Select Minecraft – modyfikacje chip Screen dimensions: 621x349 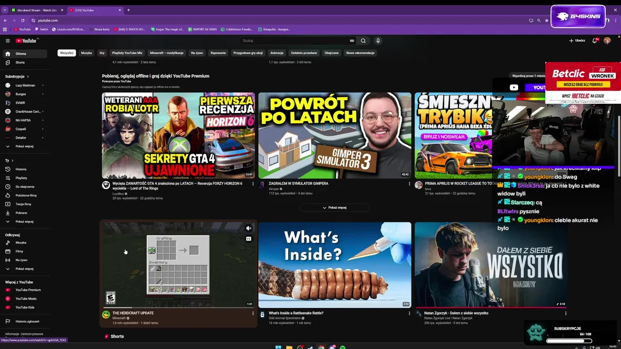[166, 53]
